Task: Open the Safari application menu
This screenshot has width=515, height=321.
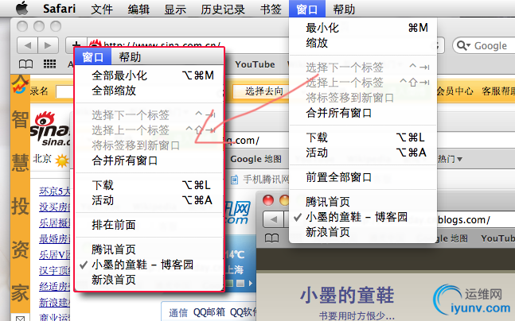Action: point(59,9)
